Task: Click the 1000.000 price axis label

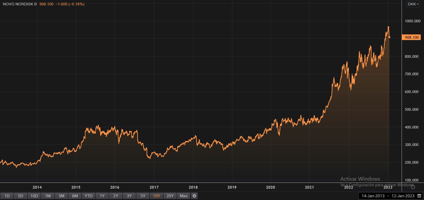Action: [x=413, y=21]
